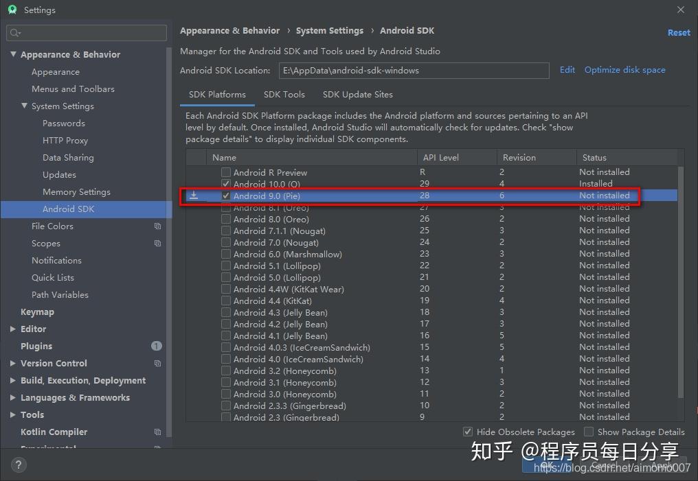Click the project-level icon beside Version Control
This screenshot has height=481, width=698.
pyautogui.click(x=157, y=363)
